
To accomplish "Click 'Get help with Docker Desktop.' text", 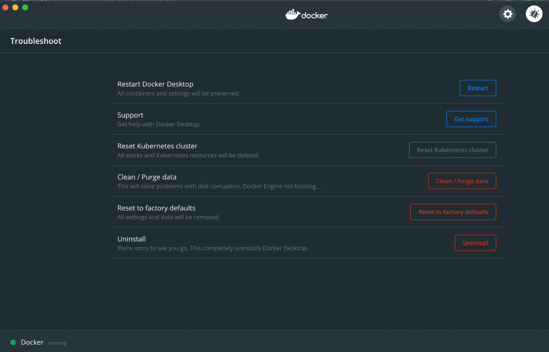I will pos(159,124).
